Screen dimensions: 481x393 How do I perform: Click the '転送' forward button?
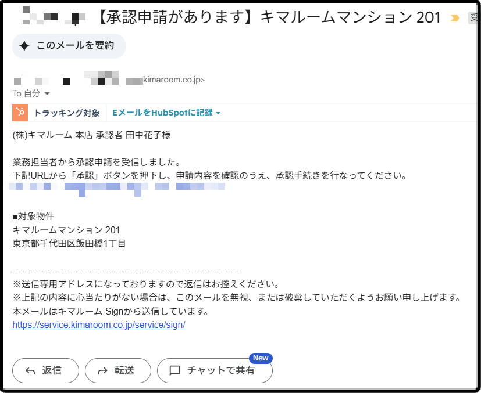[x=118, y=371]
